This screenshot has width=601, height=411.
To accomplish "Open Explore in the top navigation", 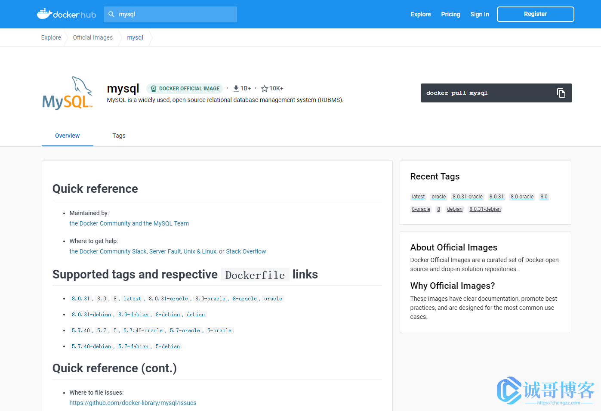I will point(421,14).
